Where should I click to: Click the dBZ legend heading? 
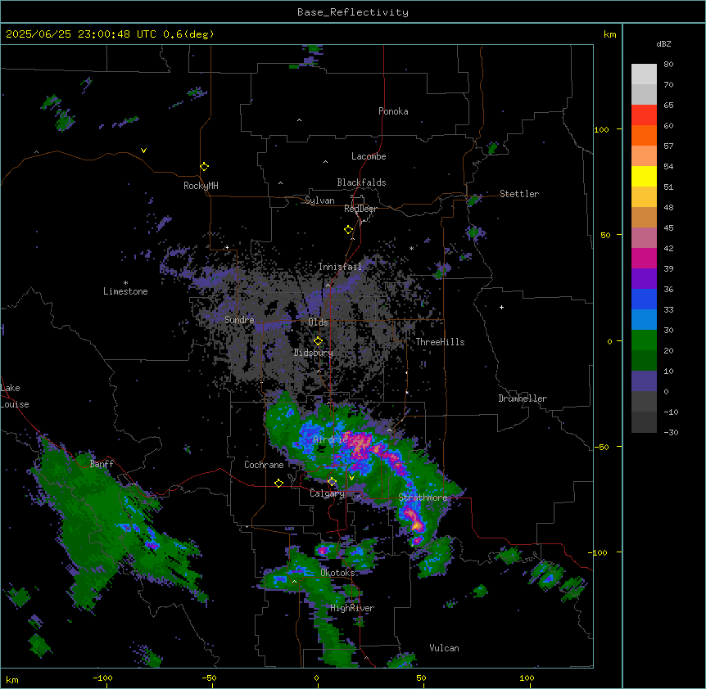[x=663, y=44]
